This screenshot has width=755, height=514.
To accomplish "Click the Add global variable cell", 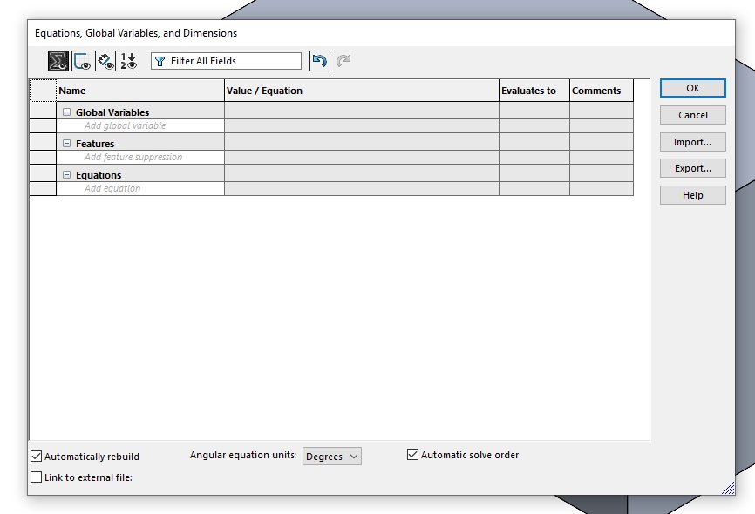I will pos(140,126).
